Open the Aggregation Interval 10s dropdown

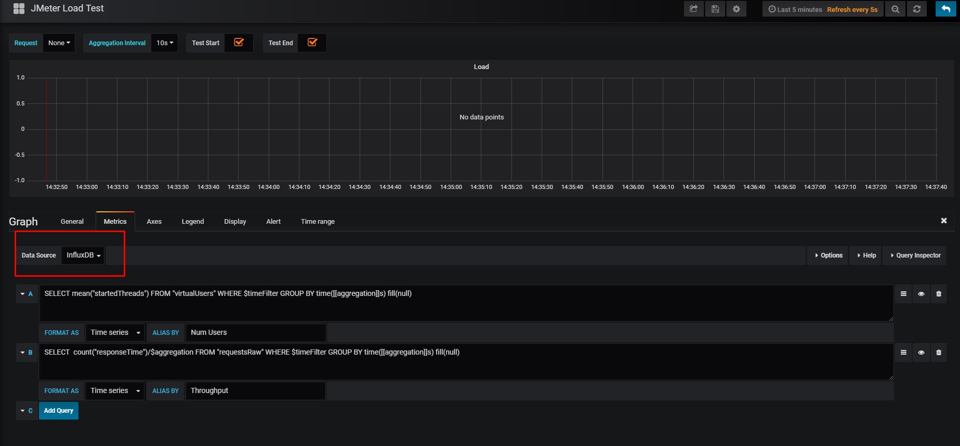click(165, 43)
